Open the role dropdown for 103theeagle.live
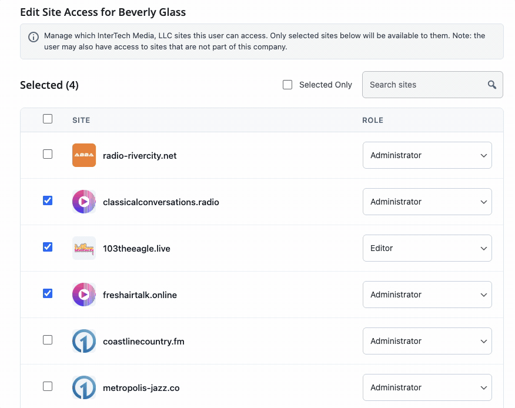This screenshot has width=515, height=408. pyautogui.click(x=427, y=248)
